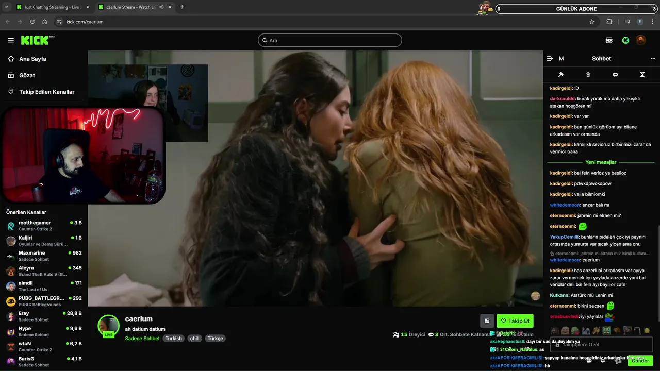Image resolution: width=660 pixels, height=371 pixels.
Task: Go to Ana Sayfa home page
Action: click(32, 59)
